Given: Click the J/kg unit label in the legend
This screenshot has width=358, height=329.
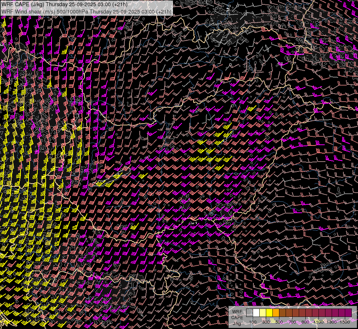Looking at the screenshot, I should coord(237,323).
